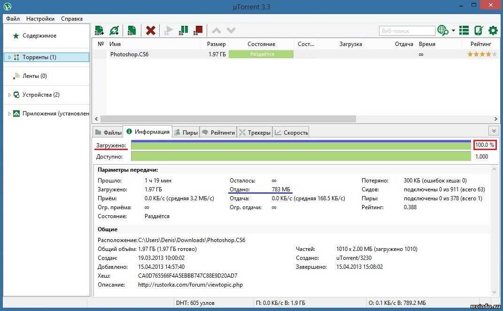Open the uTorrent Remote icon

(x=479, y=30)
